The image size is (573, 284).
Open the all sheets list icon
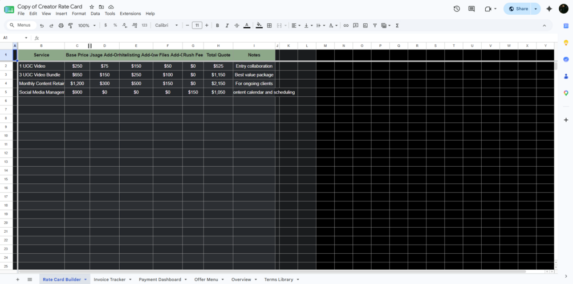point(30,279)
